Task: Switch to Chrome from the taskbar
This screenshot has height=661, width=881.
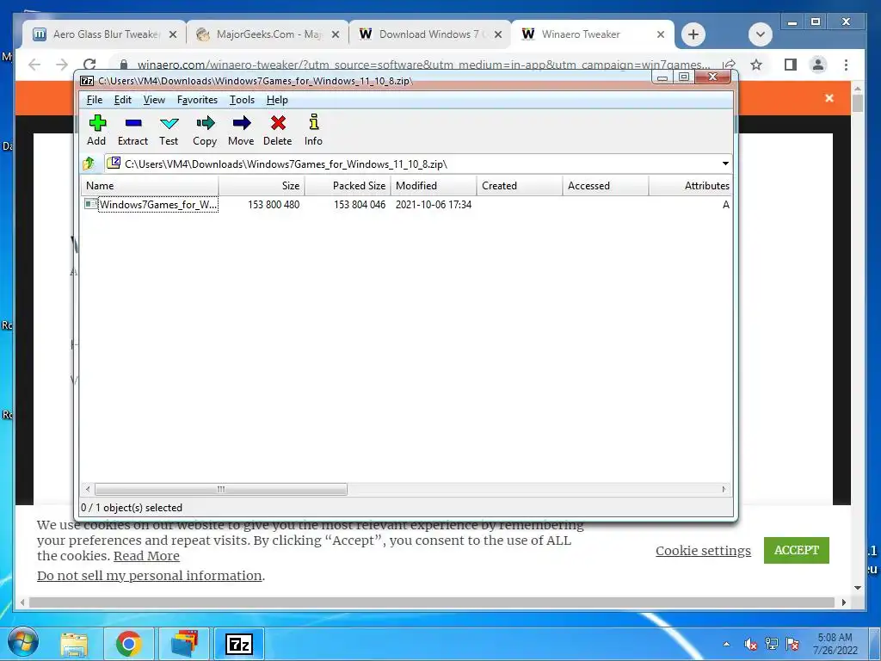Action: click(x=129, y=644)
